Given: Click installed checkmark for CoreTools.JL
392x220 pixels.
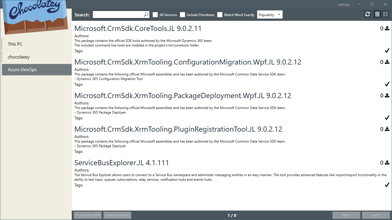Looking at the screenshot, I should click(387, 51).
